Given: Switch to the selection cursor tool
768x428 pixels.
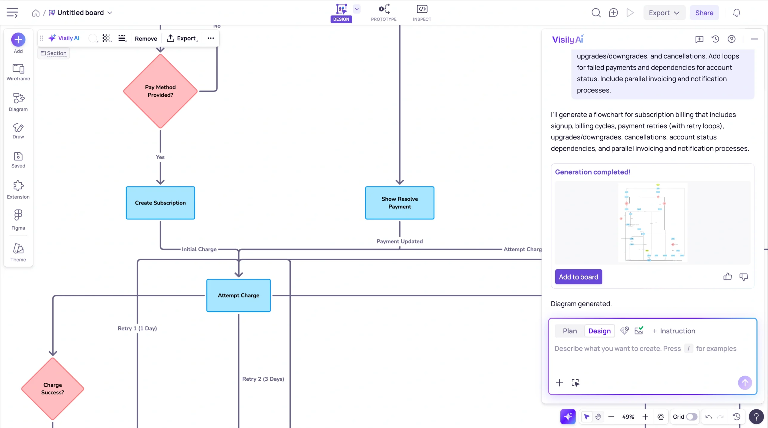Looking at the screenshot, I should tap(587, 417).
